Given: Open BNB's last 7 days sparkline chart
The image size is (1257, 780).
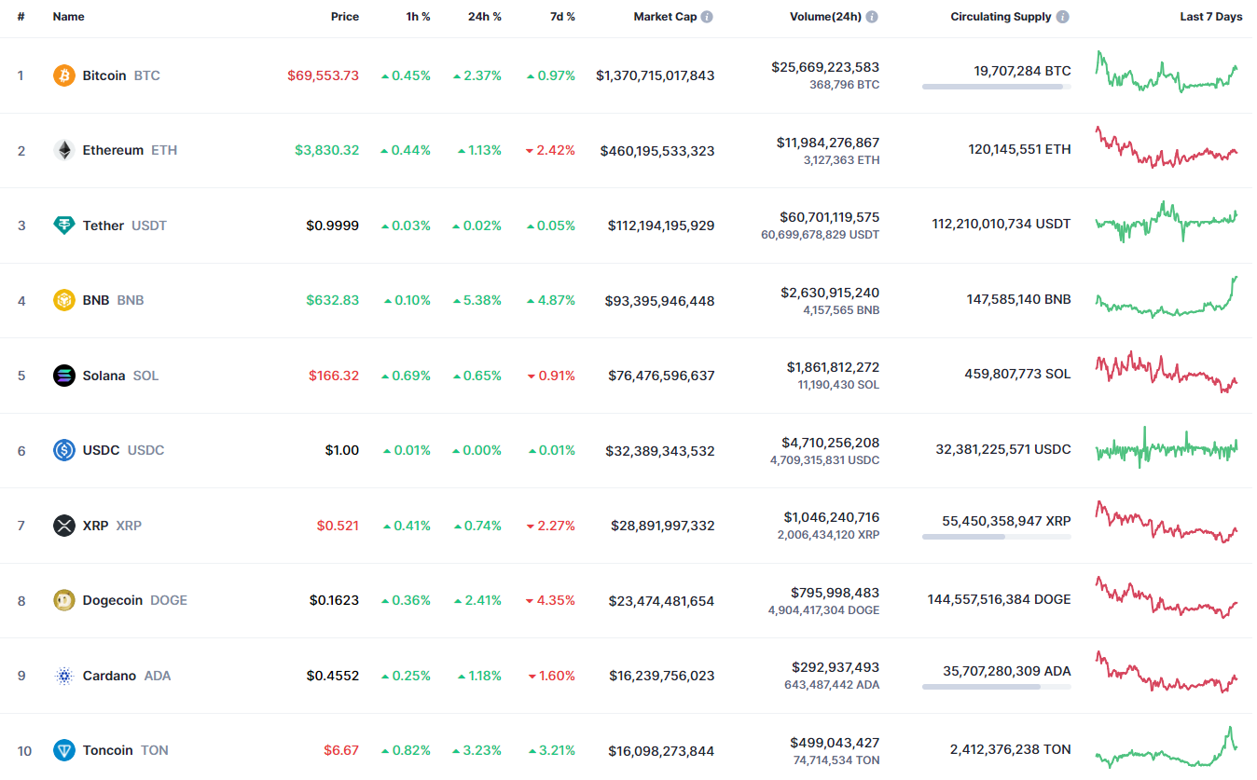Looking at the screenshot, I should click(1167, 298).
